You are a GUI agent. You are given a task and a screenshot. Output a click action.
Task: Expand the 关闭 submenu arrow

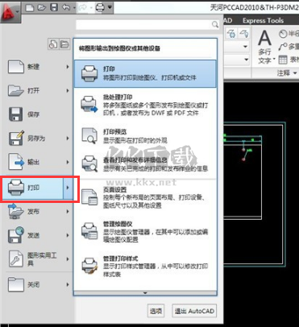(68, 284)
